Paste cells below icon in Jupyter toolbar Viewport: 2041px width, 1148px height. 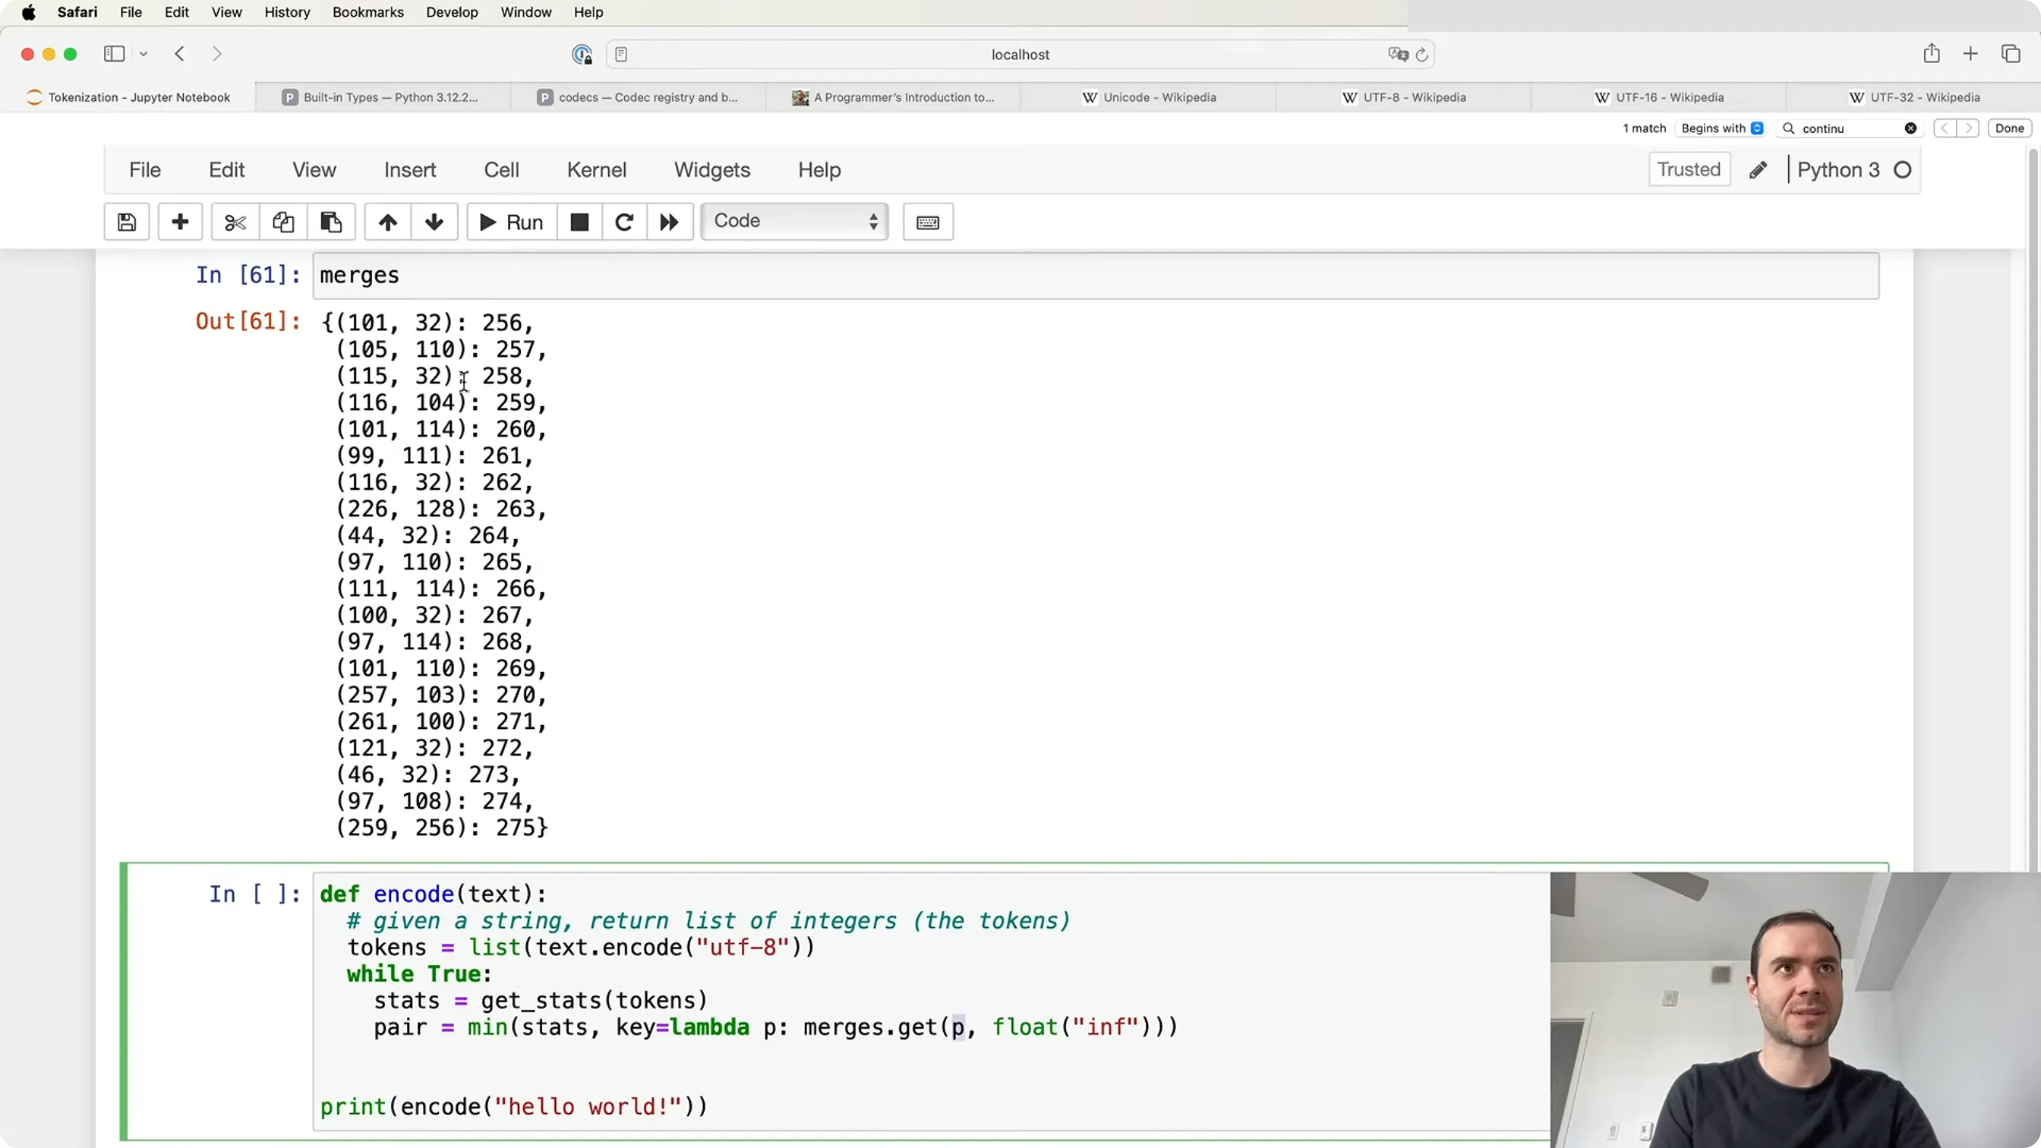pyautogui.click(x=331, y=222)
